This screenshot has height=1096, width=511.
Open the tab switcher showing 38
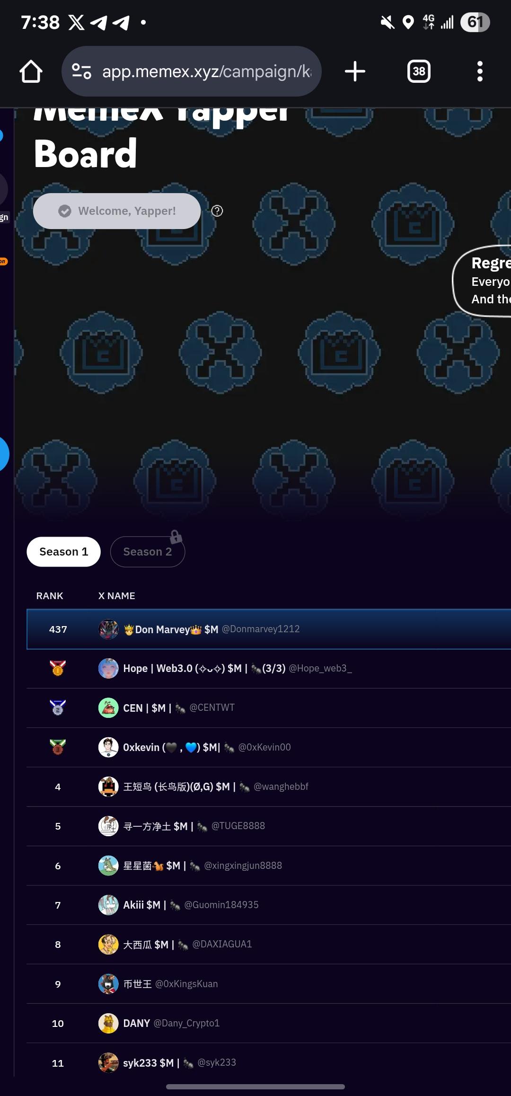[419, 71]
